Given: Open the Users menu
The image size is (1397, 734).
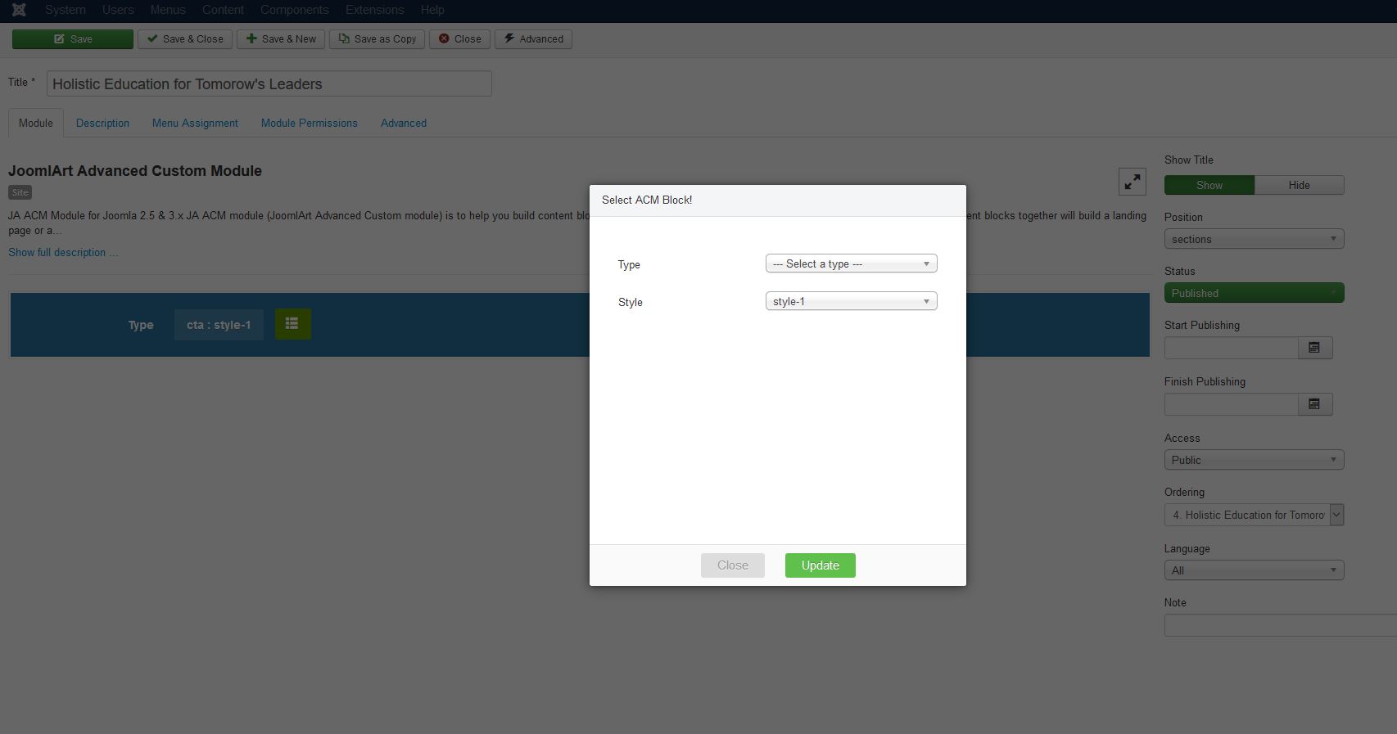Looking at the screenshot, I should [118, 10].
